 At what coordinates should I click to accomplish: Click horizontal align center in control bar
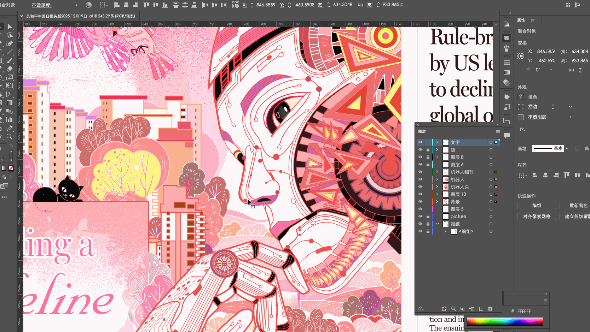pos(126,5)
